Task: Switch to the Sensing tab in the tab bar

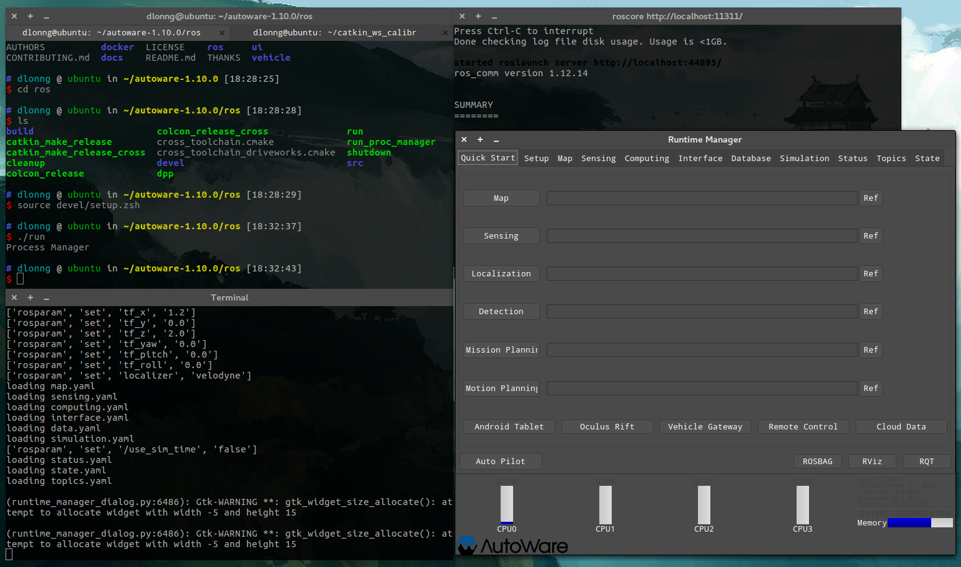Action: (x=599, y=159)
